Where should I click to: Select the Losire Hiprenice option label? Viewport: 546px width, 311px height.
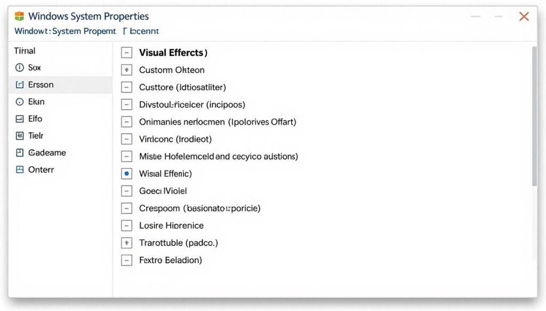[x=172, y=225]
